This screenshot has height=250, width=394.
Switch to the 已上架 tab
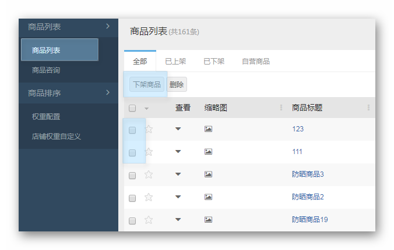point(175,61)
